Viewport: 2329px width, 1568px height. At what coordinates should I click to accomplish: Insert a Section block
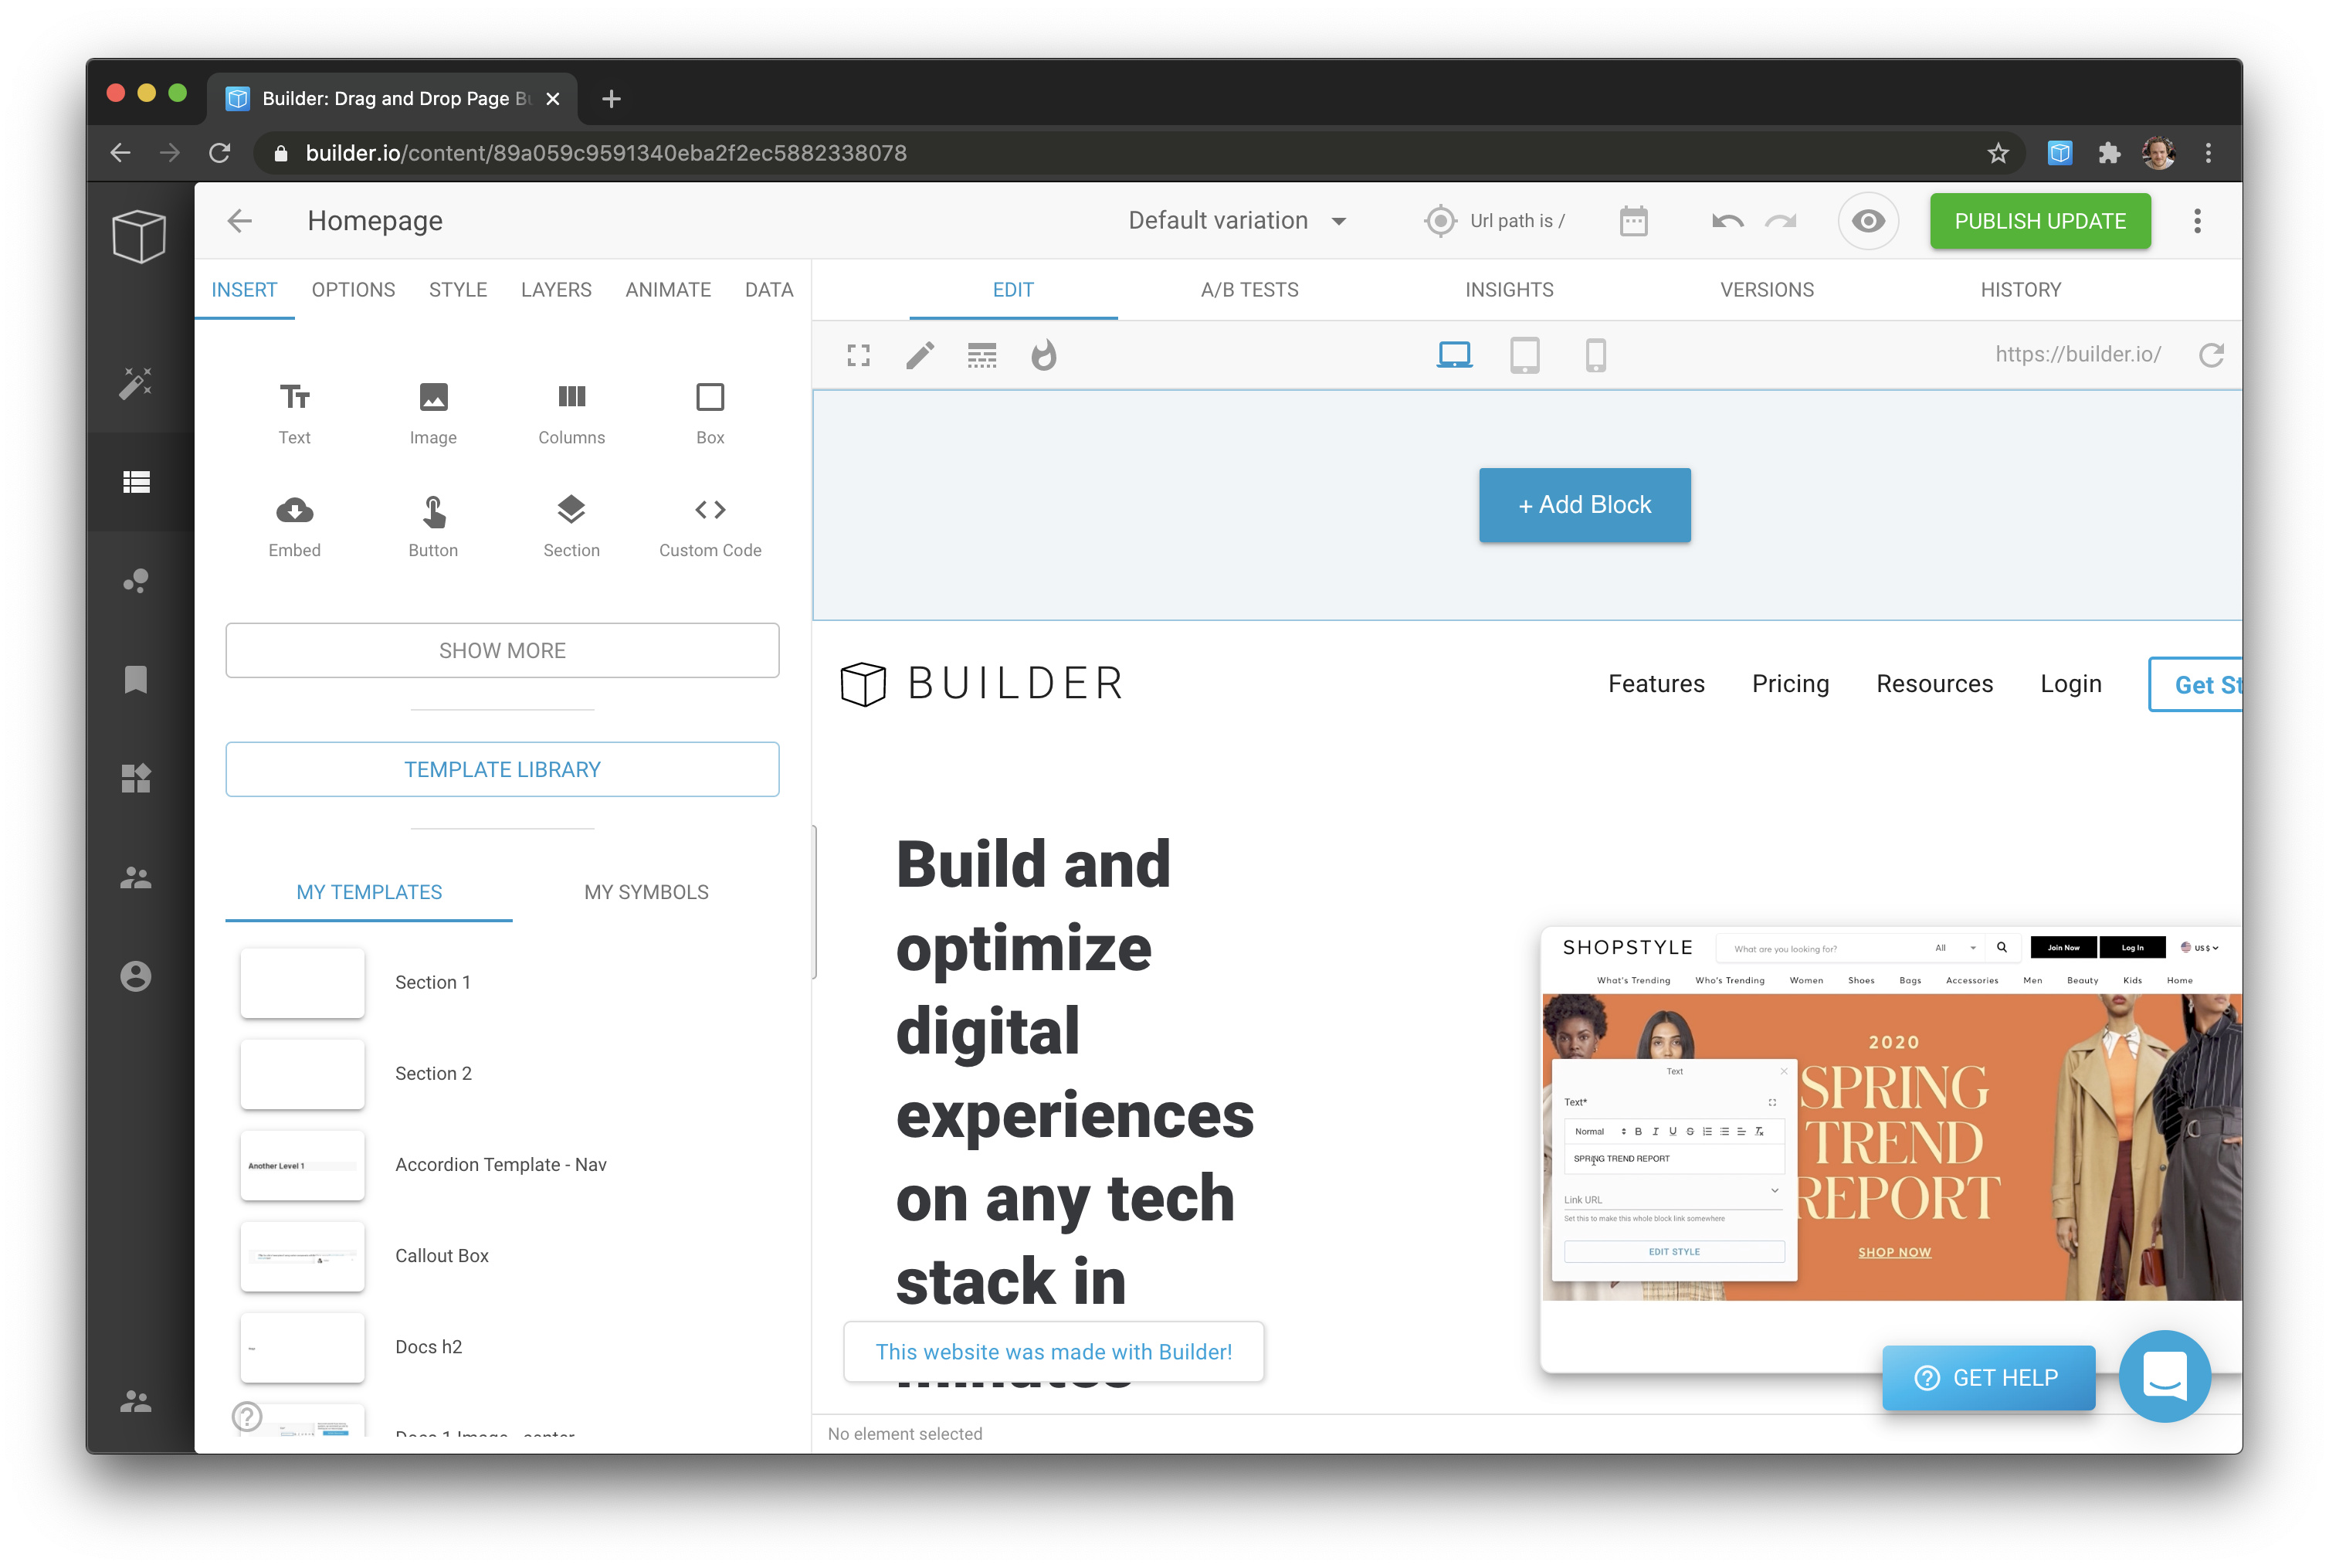[571, 527]
